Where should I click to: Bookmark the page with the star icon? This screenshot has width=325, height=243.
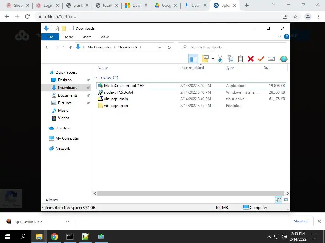pos(295,16)
